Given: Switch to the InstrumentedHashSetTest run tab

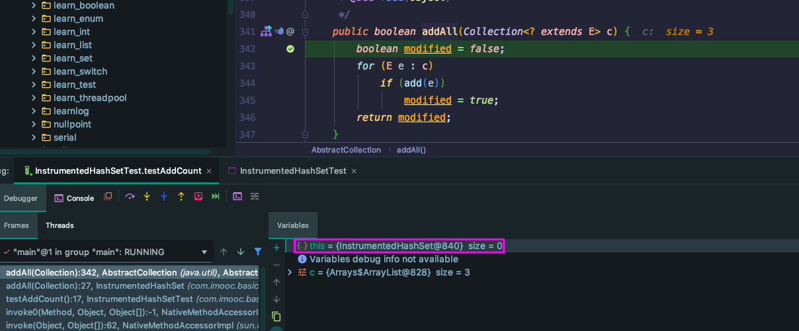Looking at the screenshot, I should coord(292,170).
